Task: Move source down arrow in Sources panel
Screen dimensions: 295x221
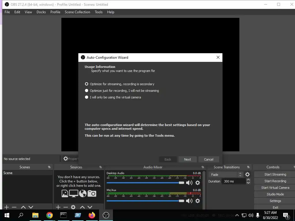Action: (90, 207)
